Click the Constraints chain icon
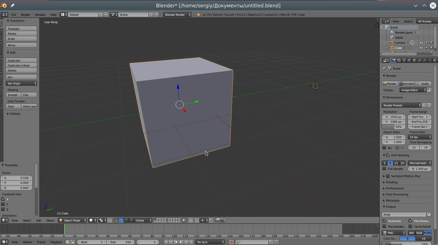This screenshot has width=438, height=245. (x=419, y=60)
